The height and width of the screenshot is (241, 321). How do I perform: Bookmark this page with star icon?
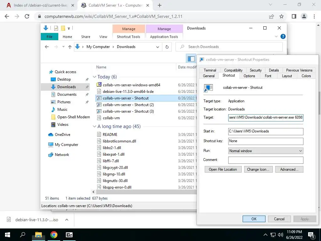tap(282, 16)
